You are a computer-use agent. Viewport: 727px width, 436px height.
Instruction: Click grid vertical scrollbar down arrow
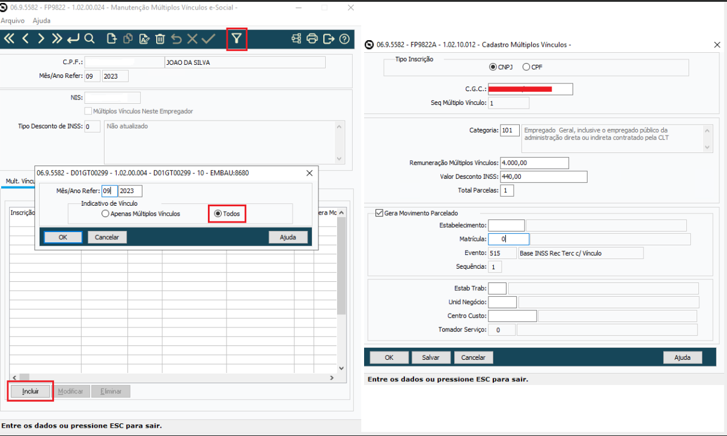[x=341, y=368]
